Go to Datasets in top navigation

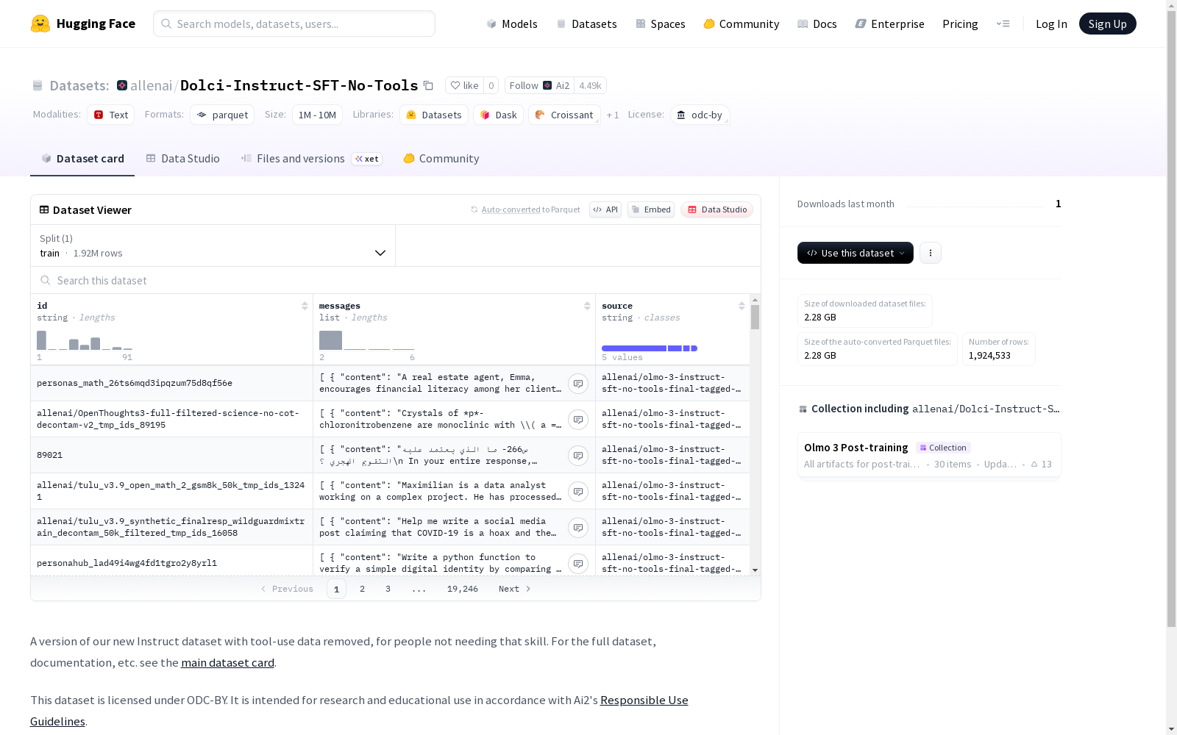[587, 24]
